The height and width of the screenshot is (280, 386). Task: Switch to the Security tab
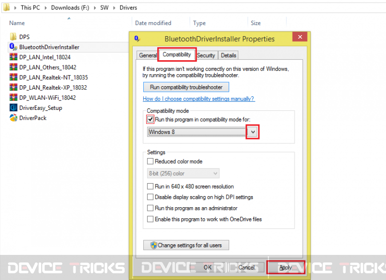tap(206, 55)
